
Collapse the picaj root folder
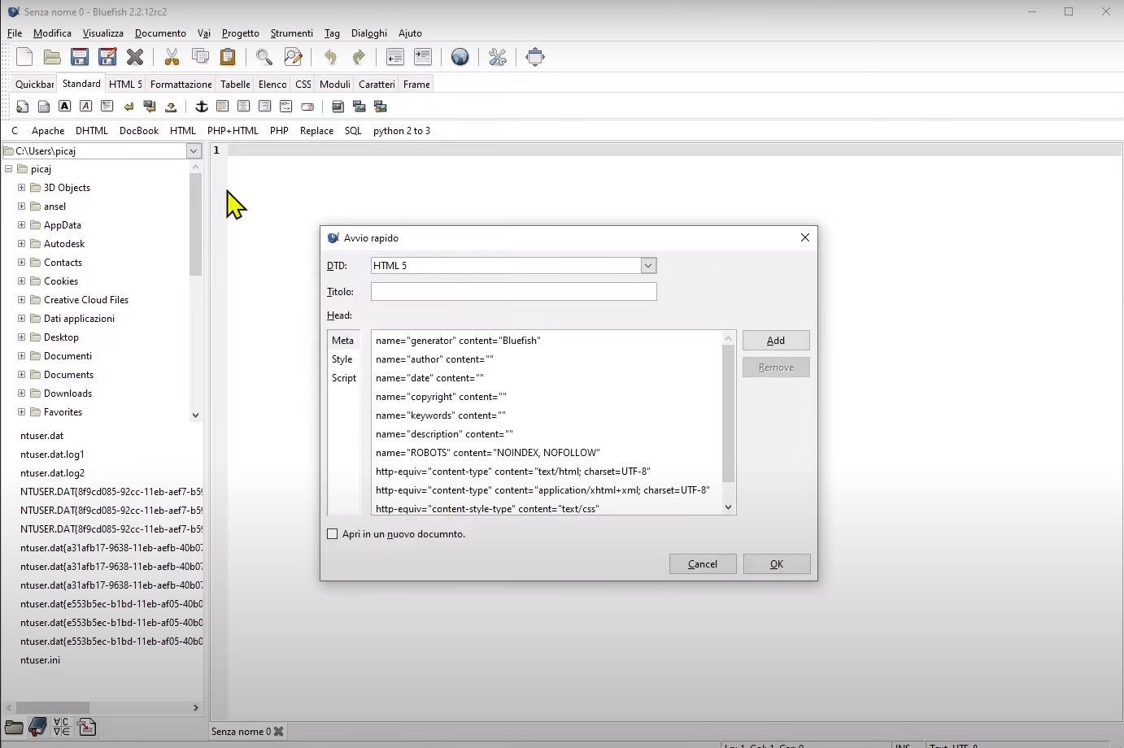[x=9, y=169]
